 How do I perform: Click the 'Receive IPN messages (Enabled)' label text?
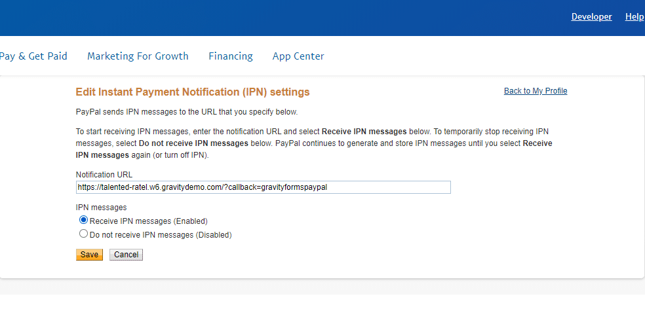point(149,221)
